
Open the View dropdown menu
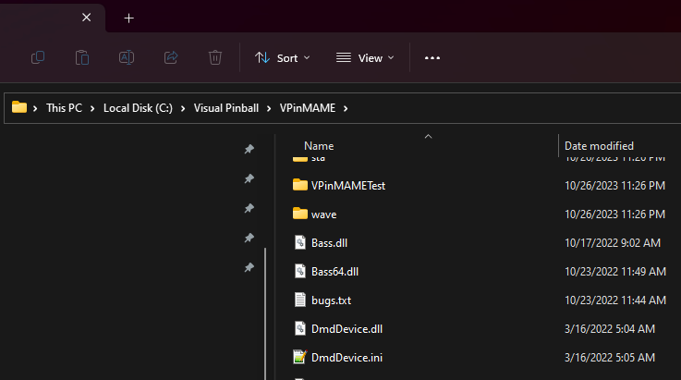[x=365, y=58]
